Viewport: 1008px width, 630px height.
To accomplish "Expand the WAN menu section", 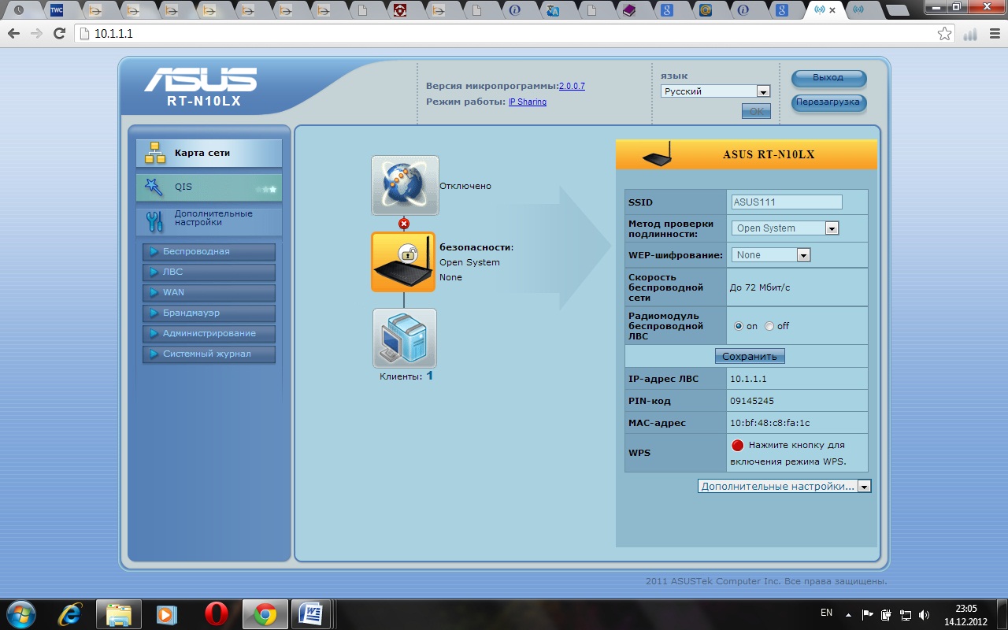I will tap(209, 293).
